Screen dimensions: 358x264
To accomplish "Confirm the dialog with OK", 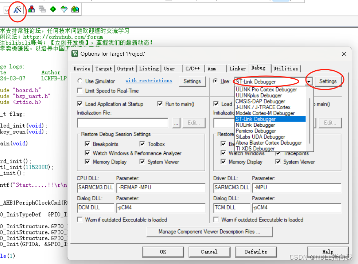I will coord(163,252).
